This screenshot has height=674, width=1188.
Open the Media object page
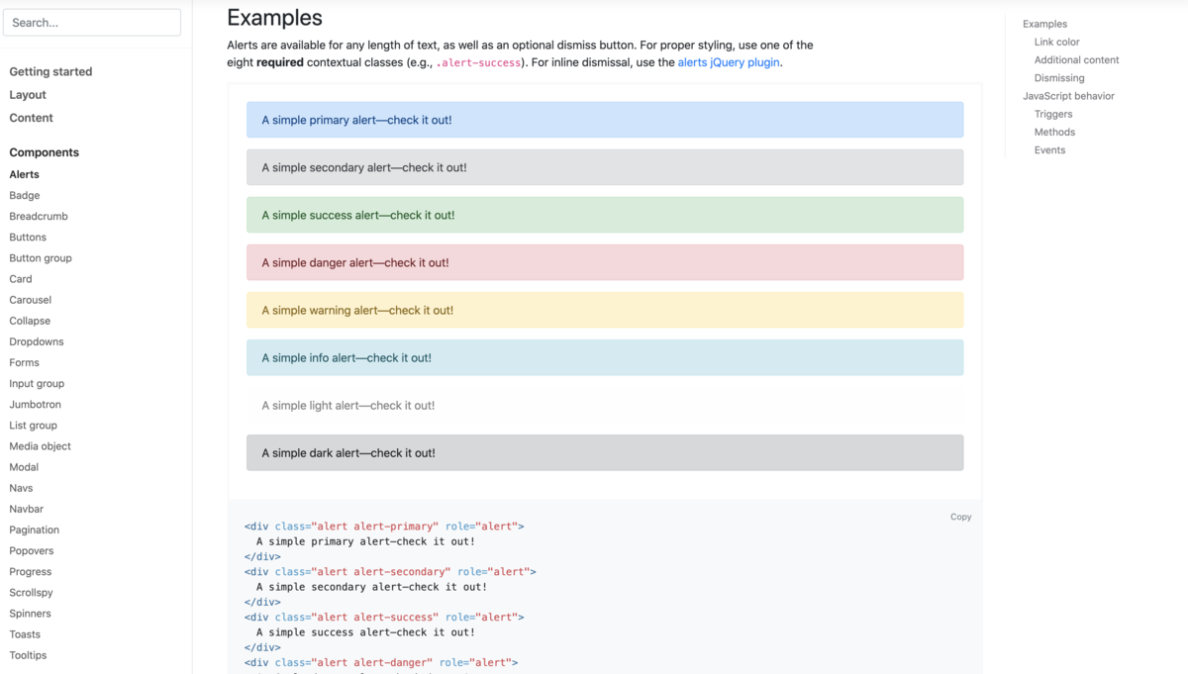(41, 445)
